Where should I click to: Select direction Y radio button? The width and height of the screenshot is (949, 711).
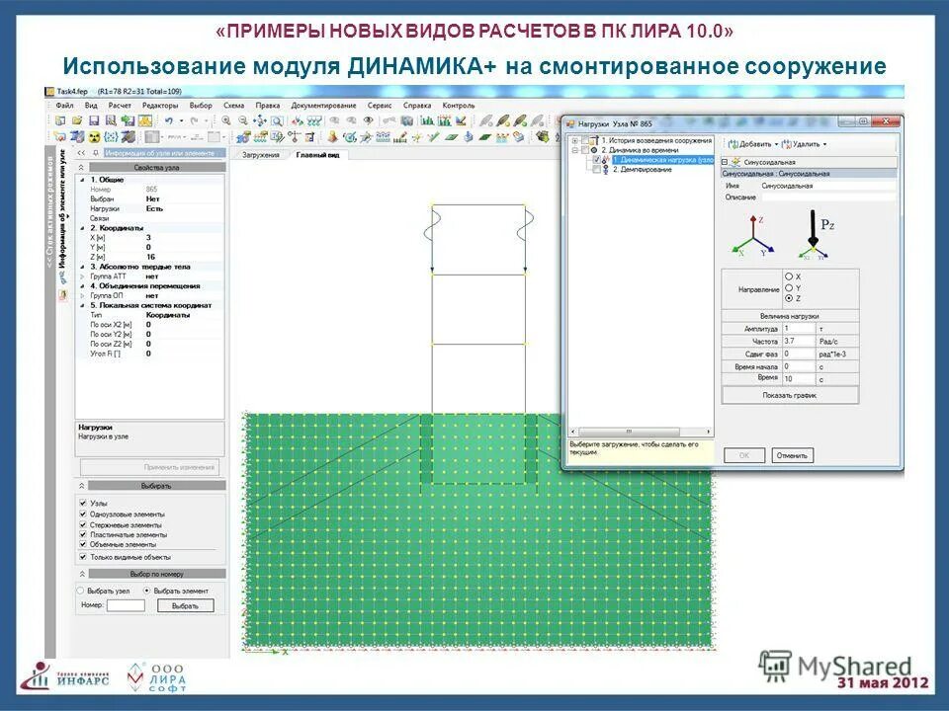point(789,287)
